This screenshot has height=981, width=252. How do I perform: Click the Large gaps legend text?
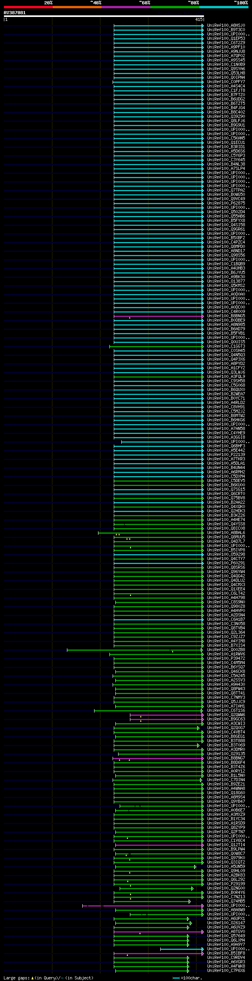(x=48, y=978)
